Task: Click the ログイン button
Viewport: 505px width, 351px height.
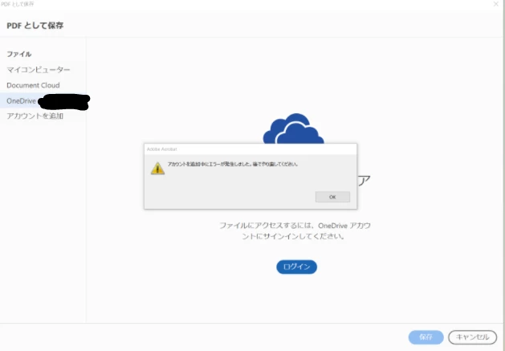Action: point(296,267)
